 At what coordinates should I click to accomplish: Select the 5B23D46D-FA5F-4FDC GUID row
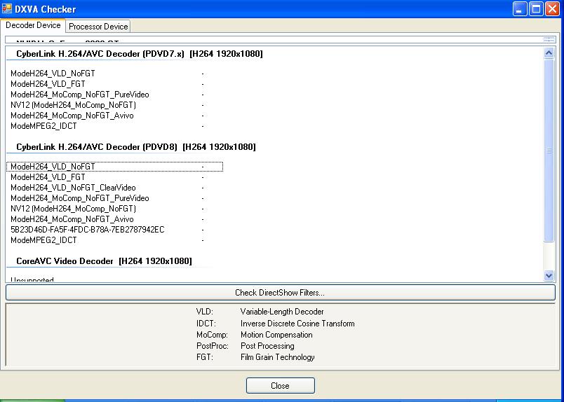pyautogui.click(x=115, y=230)
